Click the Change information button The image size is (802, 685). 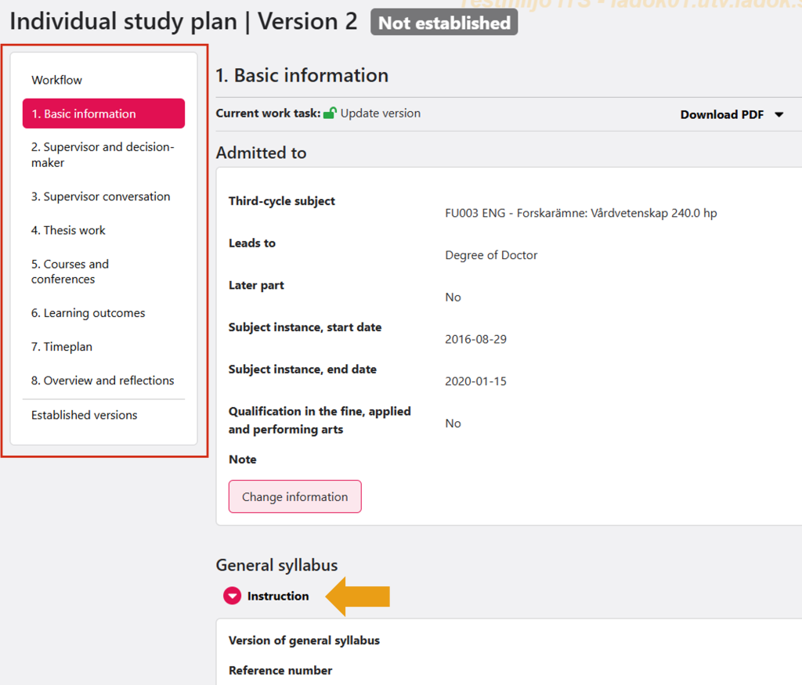pyautogui.click(x=295, y=496)
